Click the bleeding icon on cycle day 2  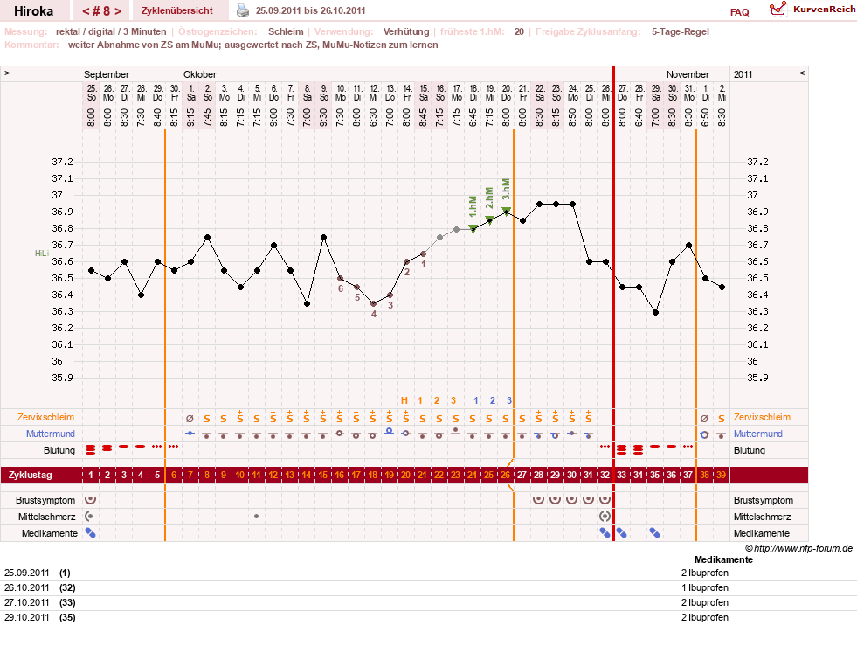tap(107, 448)
